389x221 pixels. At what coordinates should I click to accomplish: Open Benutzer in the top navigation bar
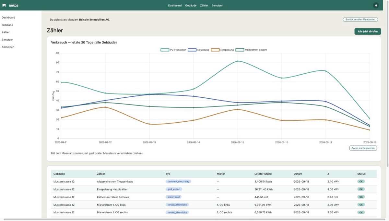pos(217,6)
